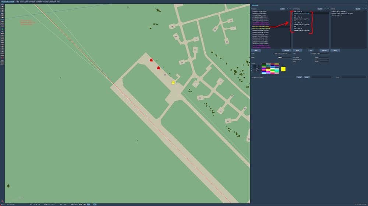The image size is (368, 206).
Task: Select the Add ship group tool
Action: 3,38
